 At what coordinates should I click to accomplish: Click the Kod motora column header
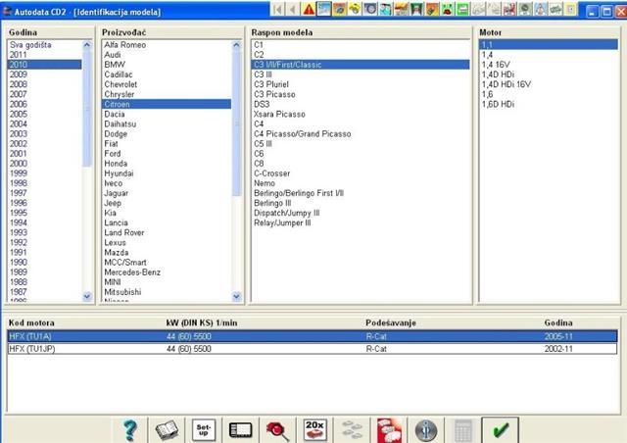click(x=31, y=323)
